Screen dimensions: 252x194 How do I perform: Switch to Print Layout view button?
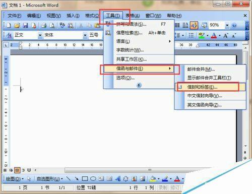click(17, 170)
